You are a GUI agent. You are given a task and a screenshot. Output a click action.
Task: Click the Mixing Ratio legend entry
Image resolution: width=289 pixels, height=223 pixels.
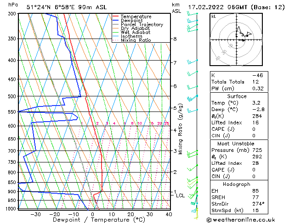point(136,40)
